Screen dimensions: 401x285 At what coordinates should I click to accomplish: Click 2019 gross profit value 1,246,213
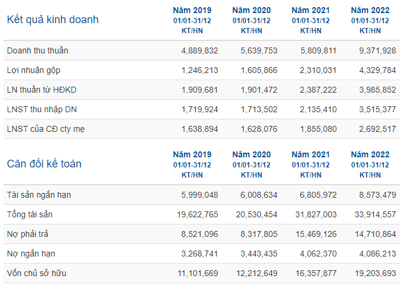[200, 71]
